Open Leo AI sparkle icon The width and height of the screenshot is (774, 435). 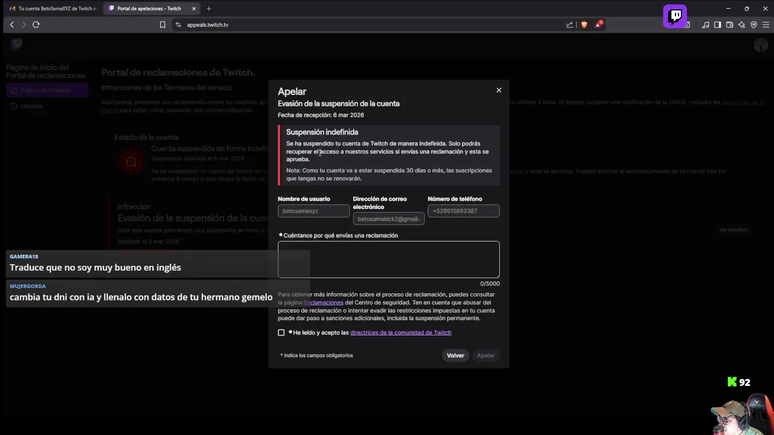(x=741, y=25)
